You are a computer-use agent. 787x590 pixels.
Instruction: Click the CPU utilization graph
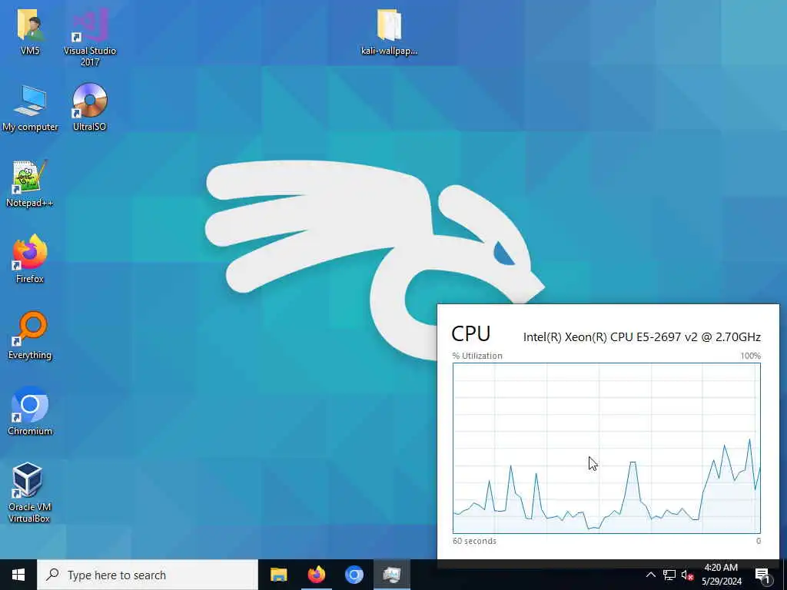pyautogui.click(x=606, y=448)
